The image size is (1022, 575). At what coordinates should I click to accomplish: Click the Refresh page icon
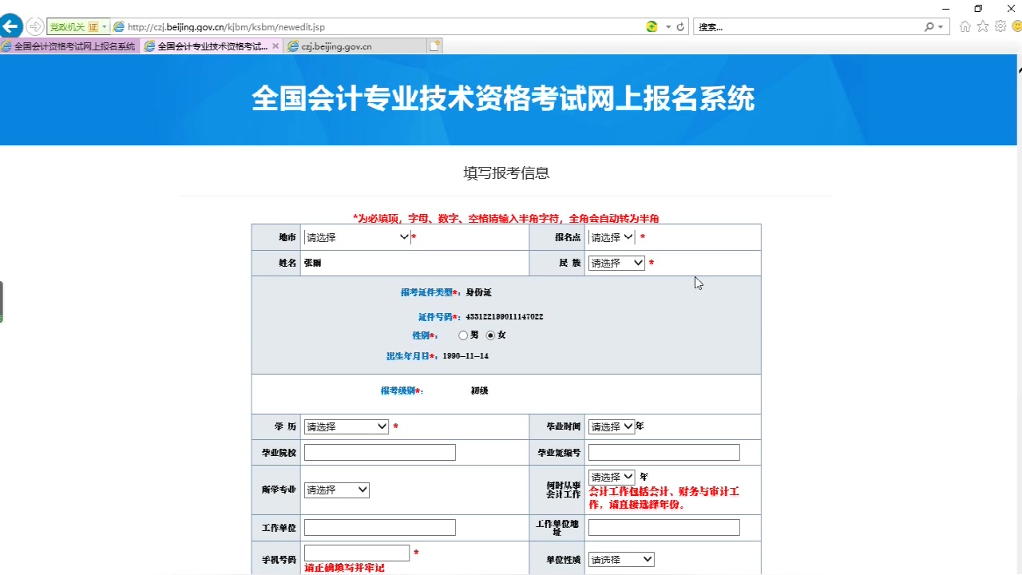(x=681, y=26)
